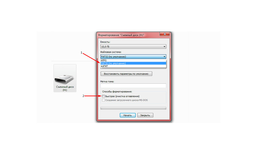Viewport: 257px width, 154px height.
Task: Click the format progress bar
Action: (133, 108)
